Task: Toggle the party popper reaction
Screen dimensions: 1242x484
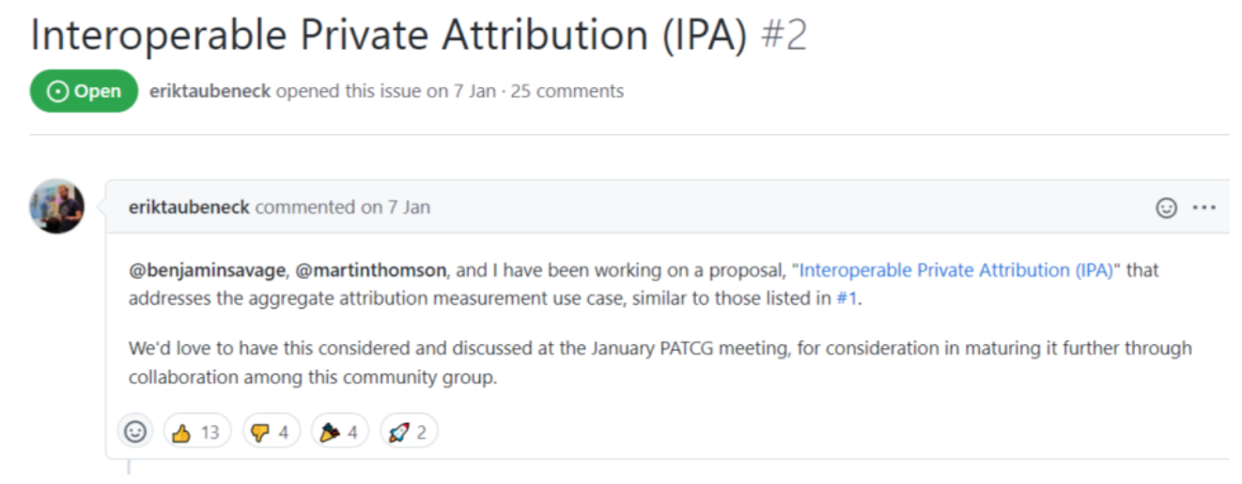Action: (339, 431)
